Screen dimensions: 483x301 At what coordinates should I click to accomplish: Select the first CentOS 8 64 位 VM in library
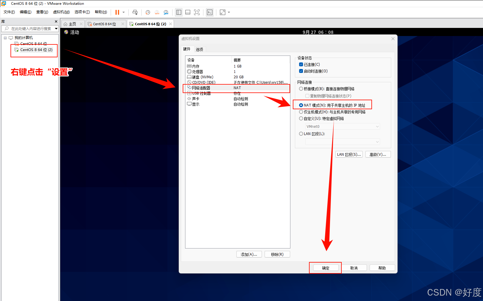click(34, 44)
